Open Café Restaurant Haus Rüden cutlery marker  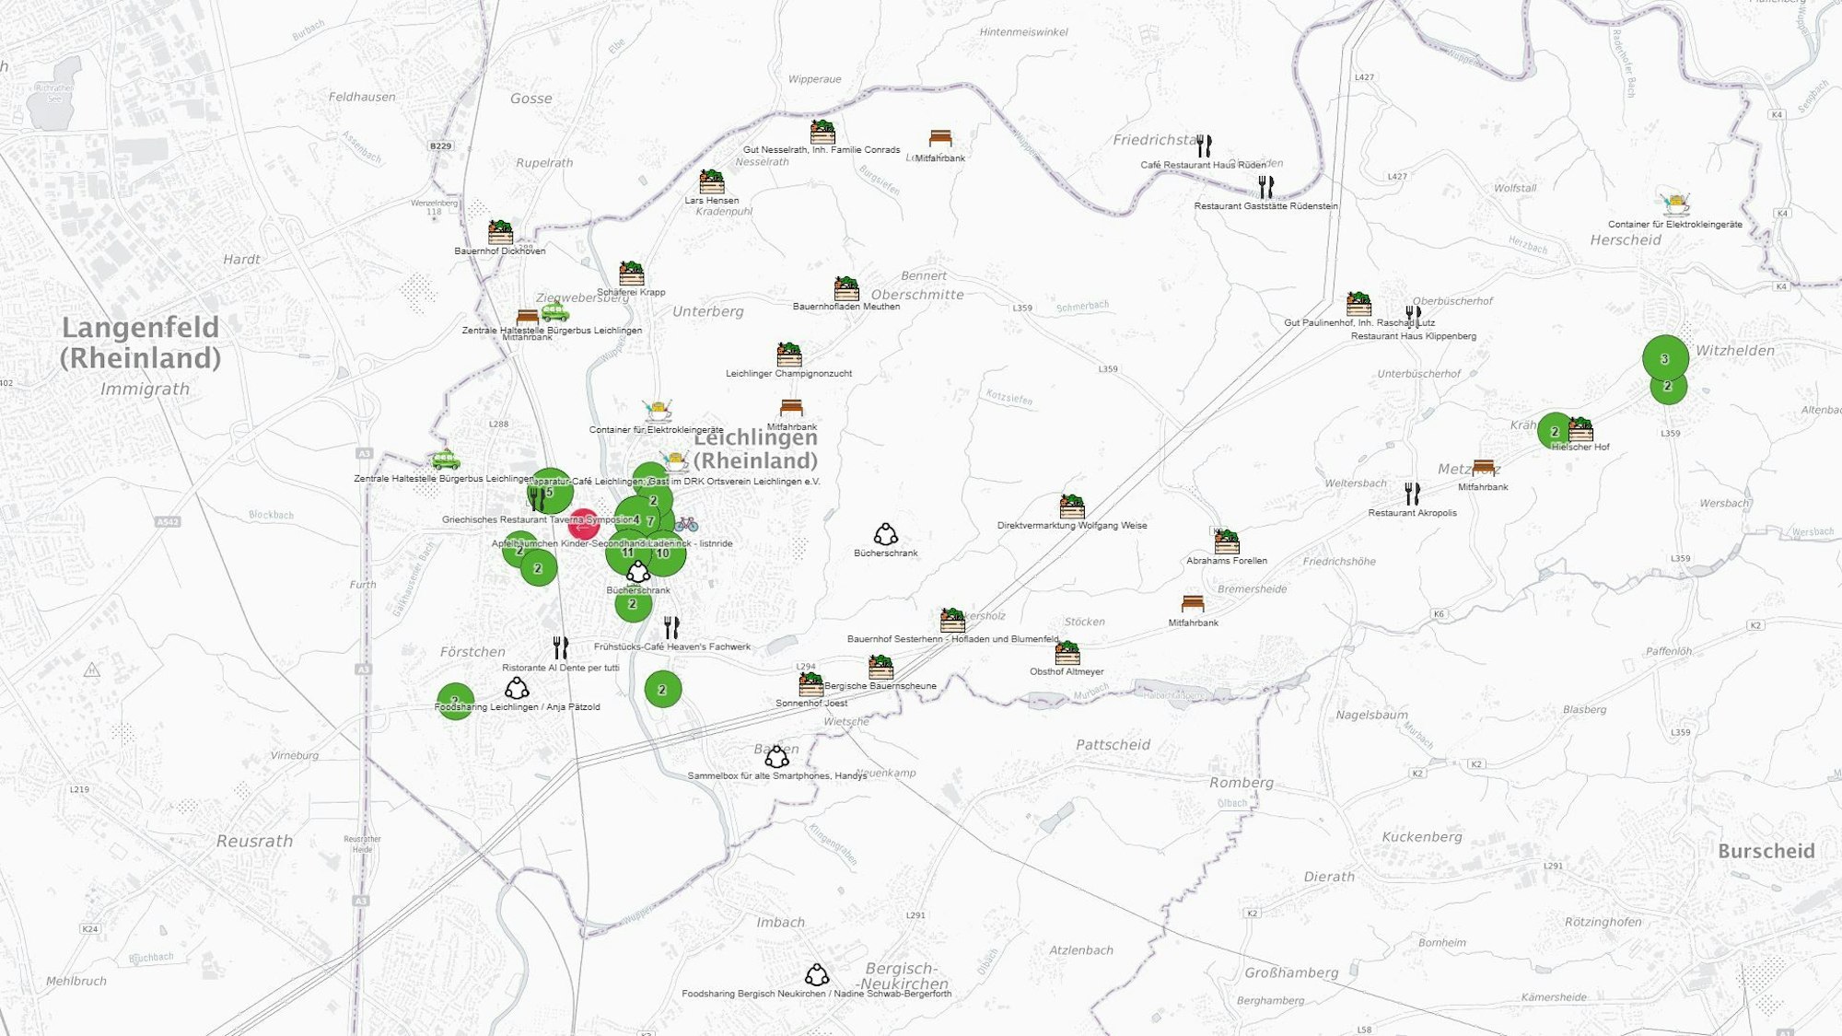[1204, 146]
